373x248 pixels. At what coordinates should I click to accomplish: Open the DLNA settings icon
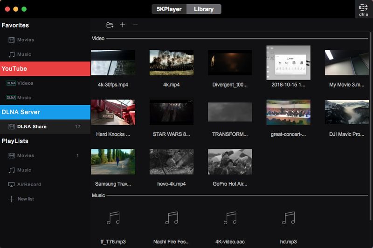tap(363, 9)
